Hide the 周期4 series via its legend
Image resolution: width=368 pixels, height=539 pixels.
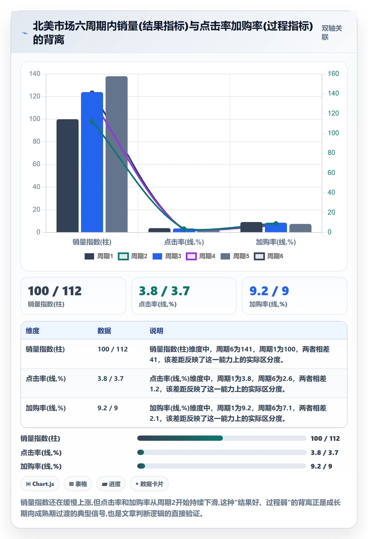pyautogui.click(x=201, y=256)
